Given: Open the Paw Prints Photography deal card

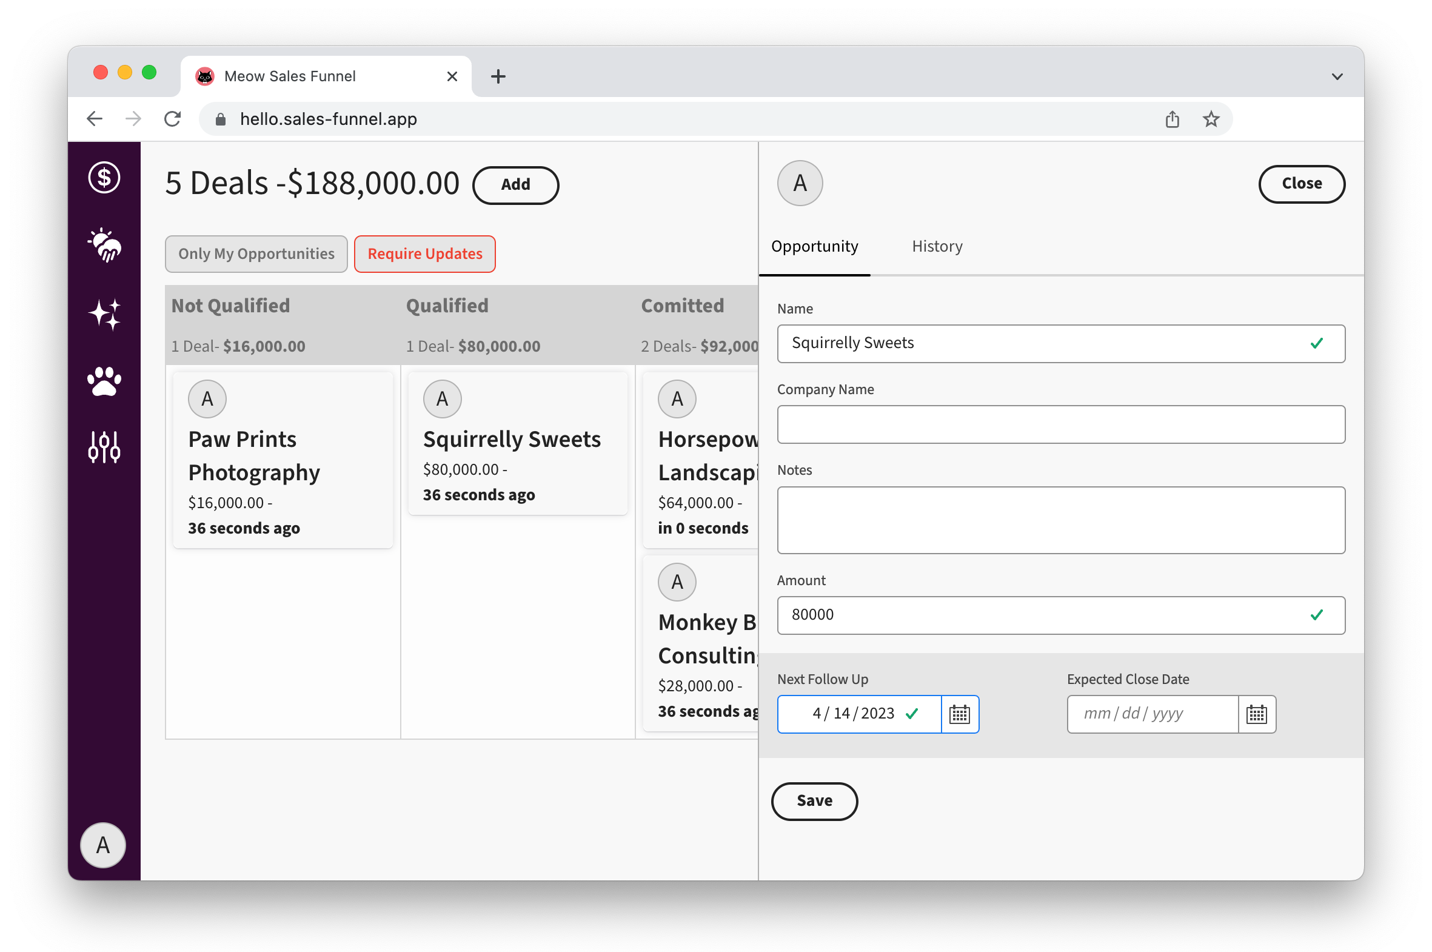Looking at the screenshot, I should [283, 460].
